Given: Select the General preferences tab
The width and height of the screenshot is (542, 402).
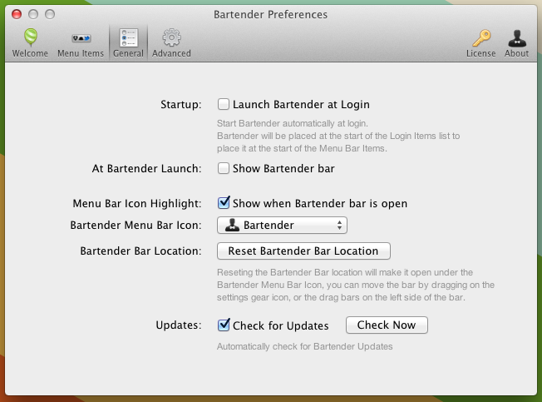Looking at the screenshot, I should (128, 43).
